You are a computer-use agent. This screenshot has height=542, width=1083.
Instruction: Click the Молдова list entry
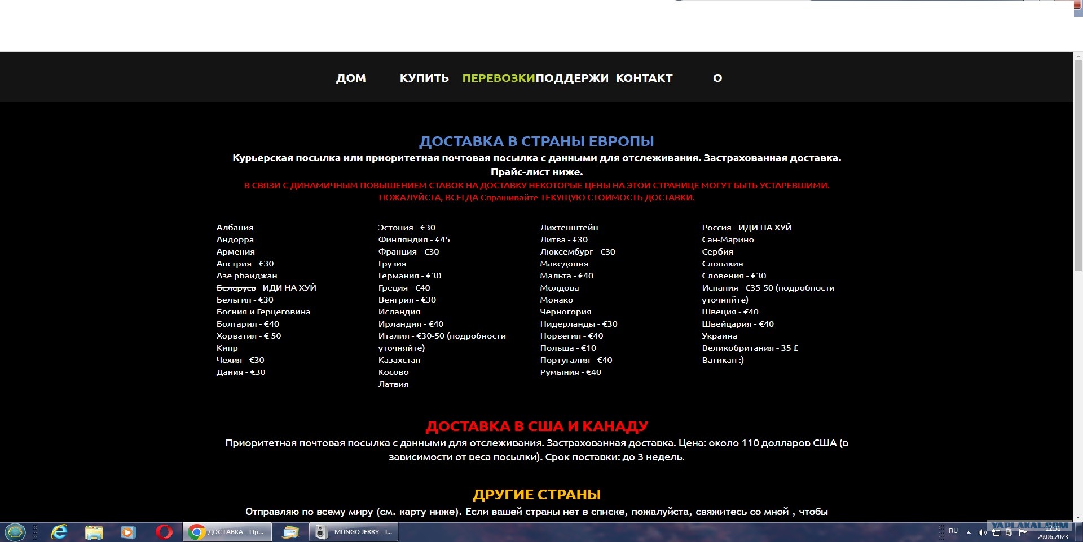tap(559, 288)
